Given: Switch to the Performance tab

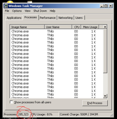Looking at the screenshot, I should point(48,18).
